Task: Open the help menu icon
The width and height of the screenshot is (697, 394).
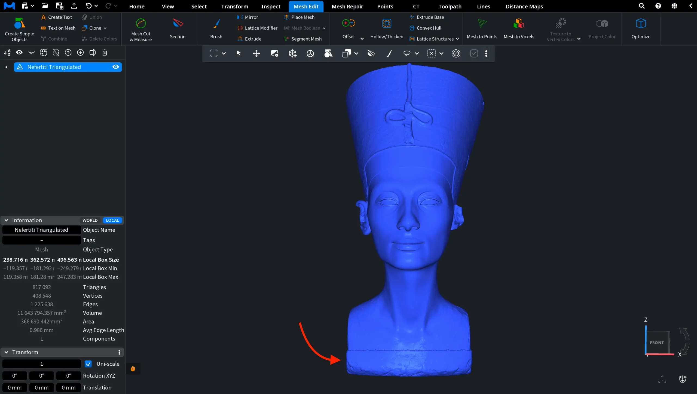Action: (x=658, y=6)
